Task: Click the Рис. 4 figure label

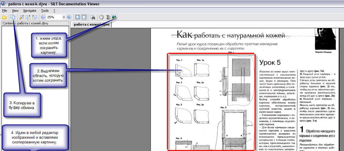Action: coord(179,138)
